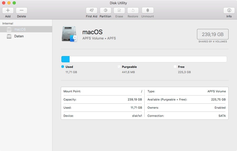
Task: Click the 'APFS Volume • APFS' subtitle
Action: click(99, 38)
